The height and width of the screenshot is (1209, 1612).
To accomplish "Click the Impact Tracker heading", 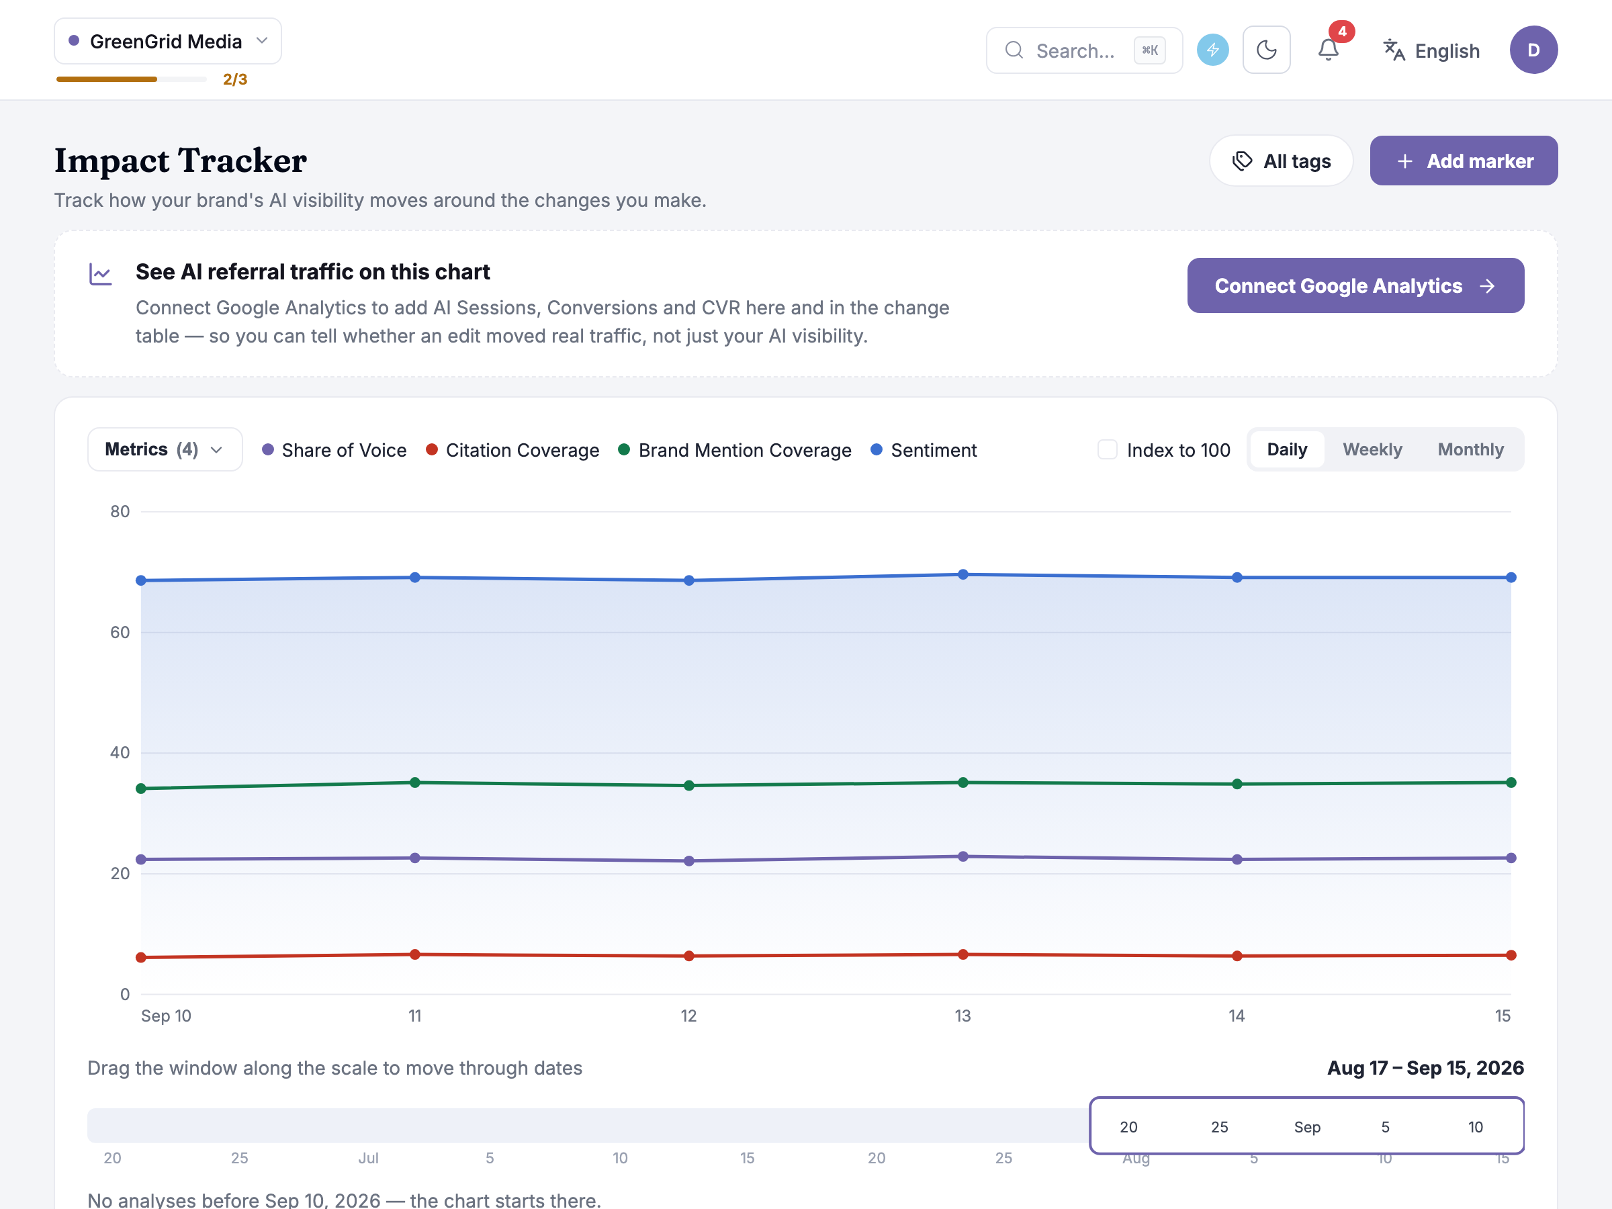I will (x=181, y=161).
